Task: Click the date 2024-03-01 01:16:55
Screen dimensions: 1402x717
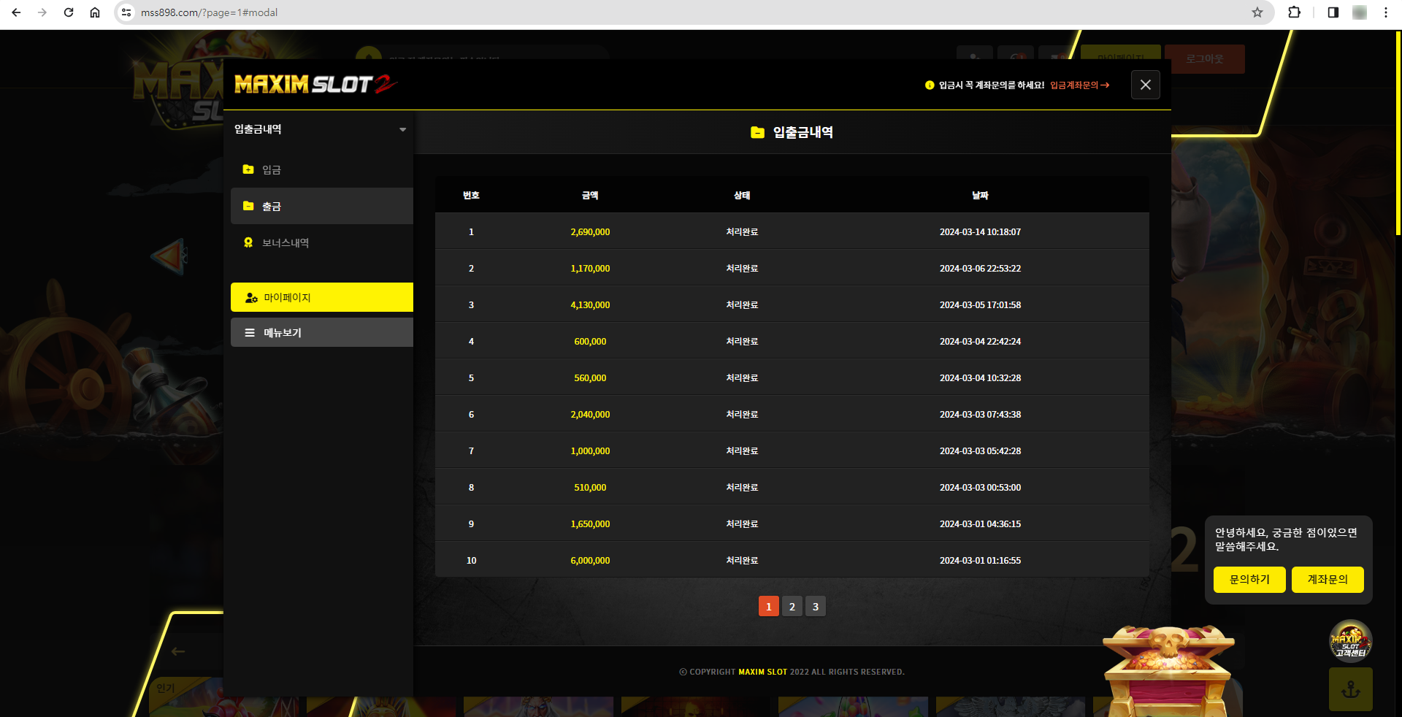Action: (980, 561)
